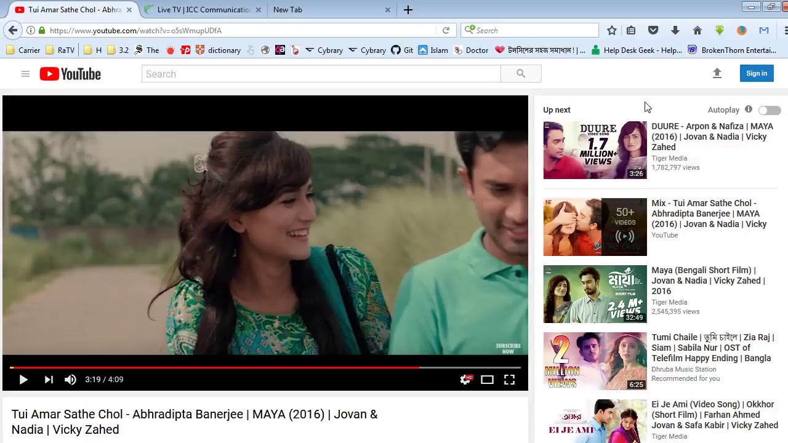Click the YouTube search magnifier button

[x=521, y=74]
